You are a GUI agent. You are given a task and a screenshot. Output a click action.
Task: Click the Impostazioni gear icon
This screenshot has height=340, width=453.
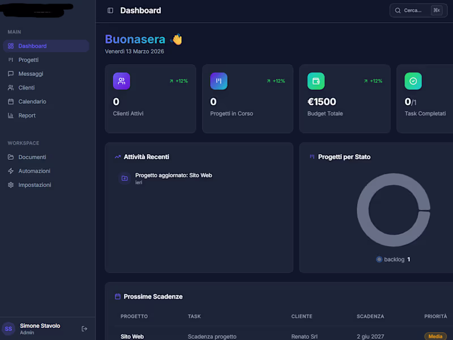point(11,185)
